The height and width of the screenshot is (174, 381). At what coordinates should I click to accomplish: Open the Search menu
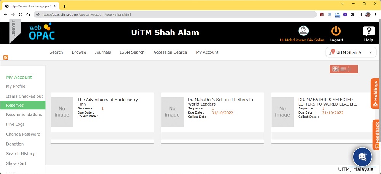(x=56, y=52)
